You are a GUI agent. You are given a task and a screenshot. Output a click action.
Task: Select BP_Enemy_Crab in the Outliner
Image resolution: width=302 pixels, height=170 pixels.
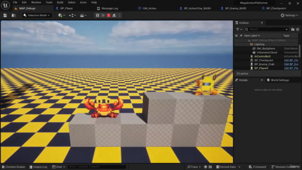click(264, 64)
